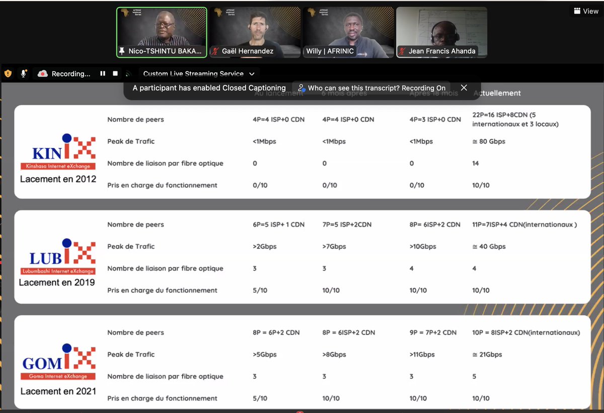
Task: Select Willy AFRINIC video thumbnail
Action: pyautogui.click(x=348, y=33)
